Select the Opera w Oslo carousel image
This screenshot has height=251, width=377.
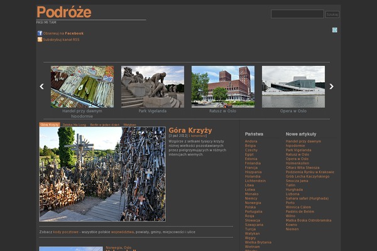pos(293,87)
